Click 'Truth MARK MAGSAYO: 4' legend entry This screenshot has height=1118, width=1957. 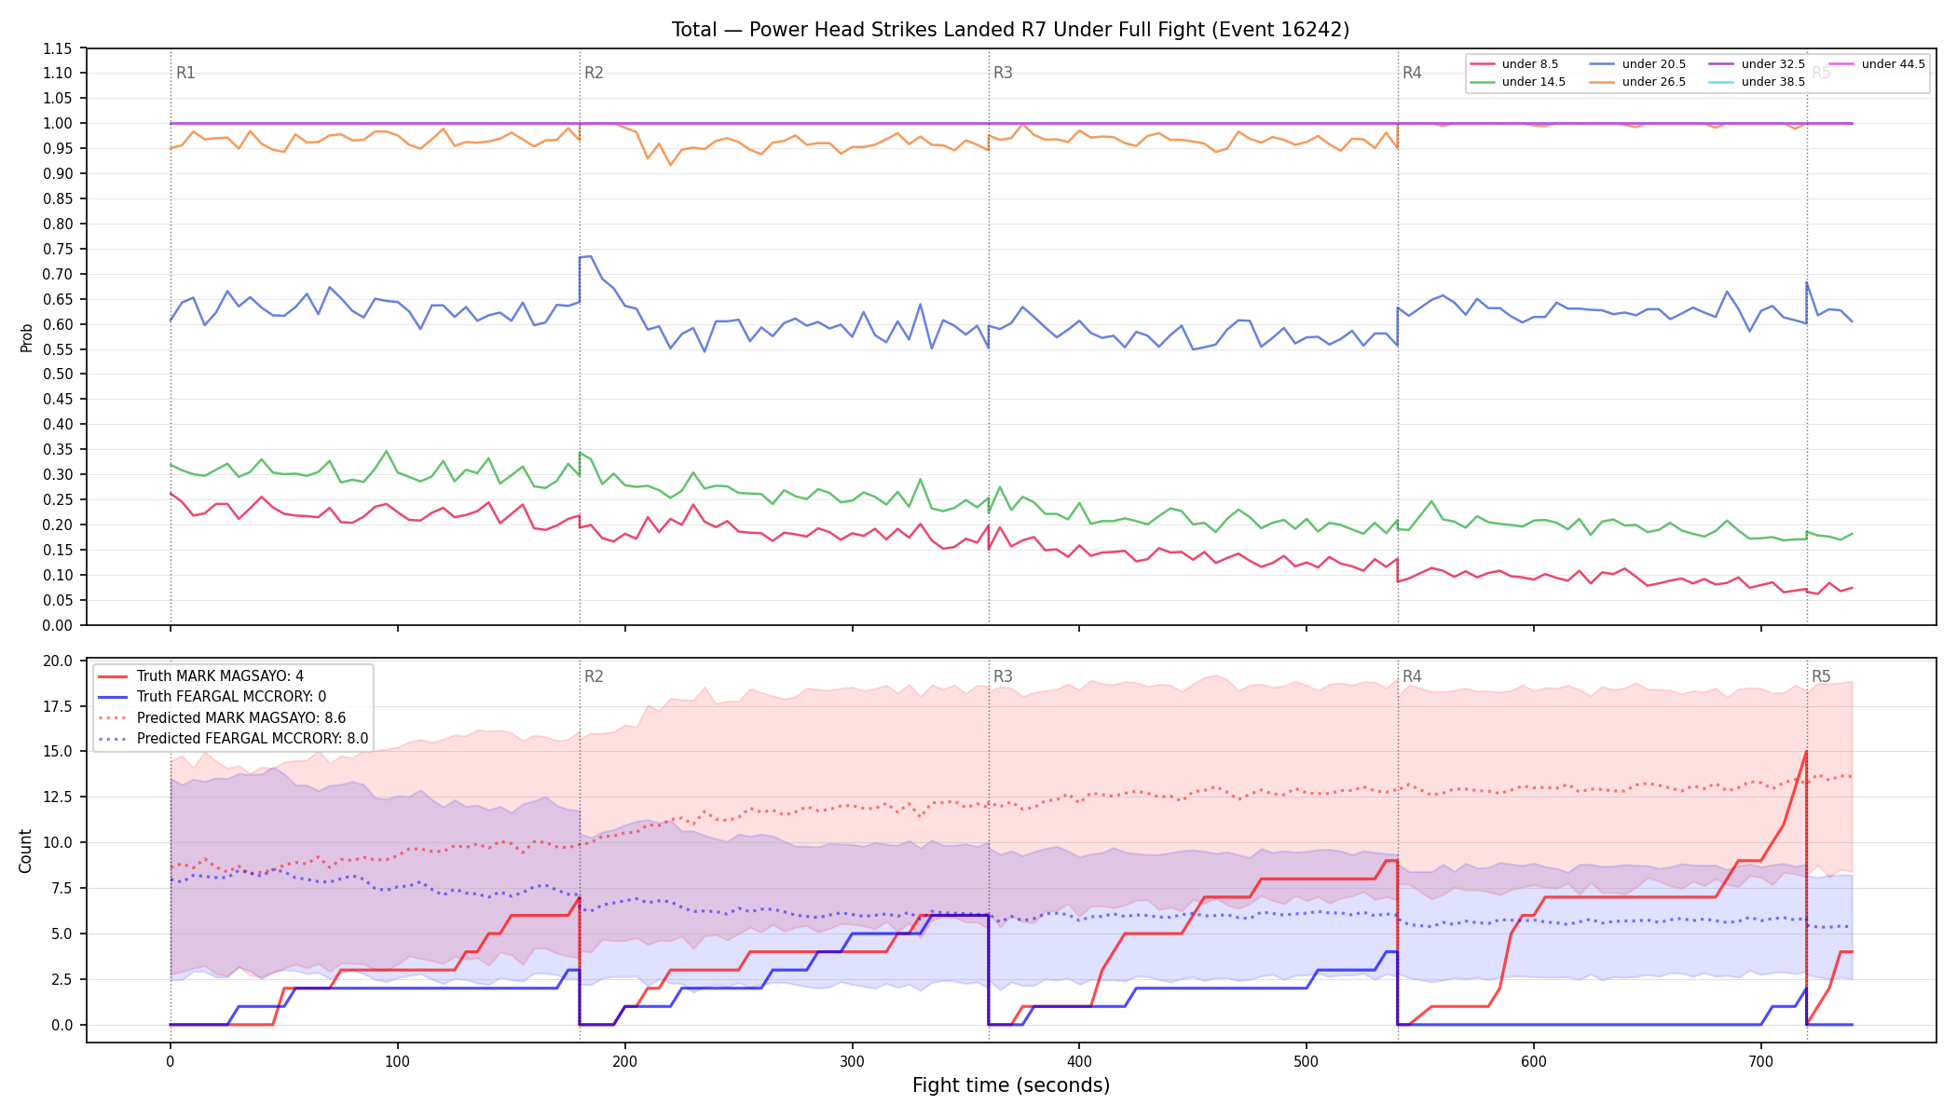[x=201, y=676]
